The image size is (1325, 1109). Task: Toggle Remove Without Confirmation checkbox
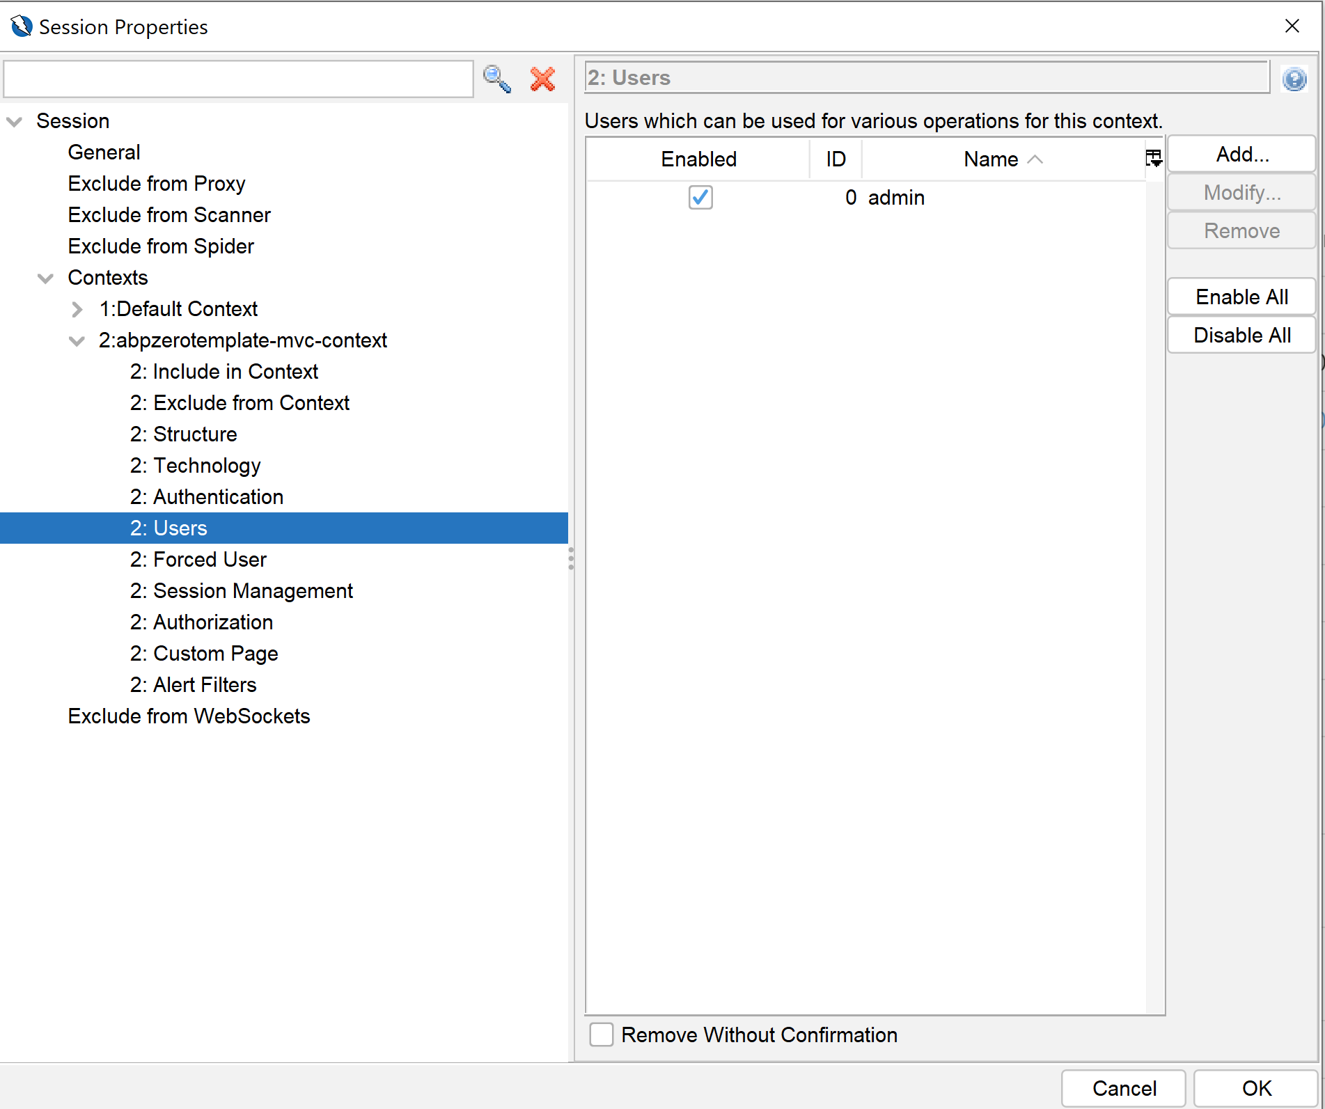[602, 1035]
